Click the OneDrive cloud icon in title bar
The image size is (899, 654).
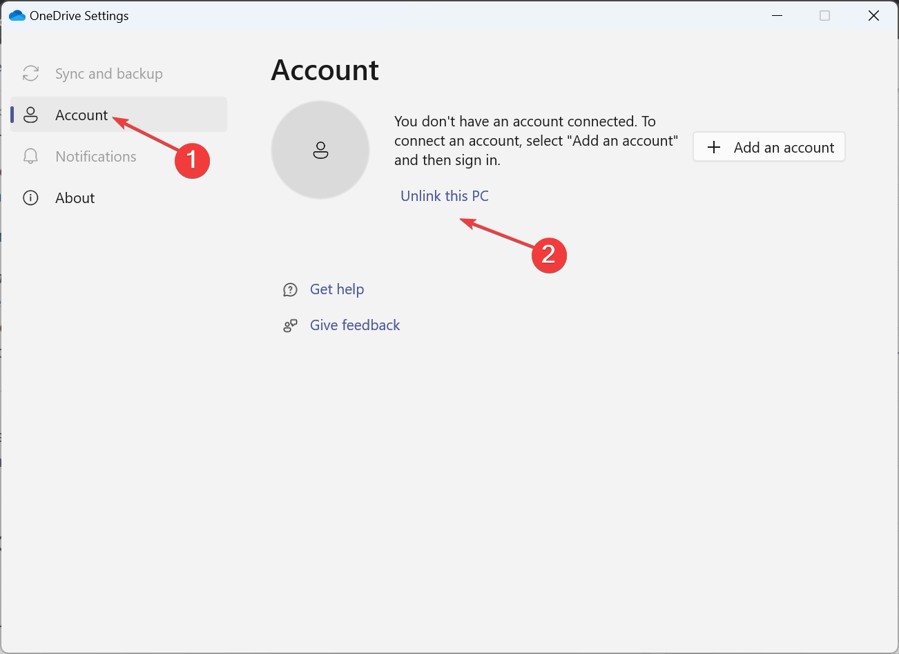(17, 16)
